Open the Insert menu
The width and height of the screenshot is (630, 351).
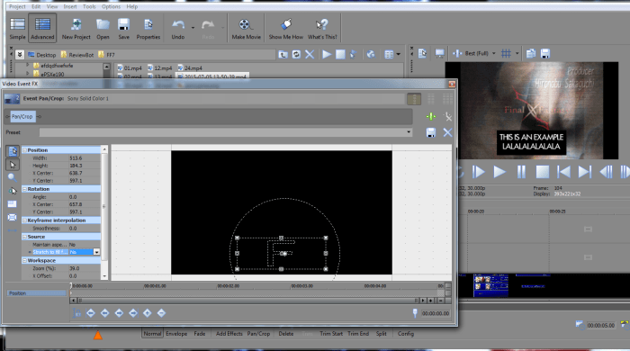70,6
